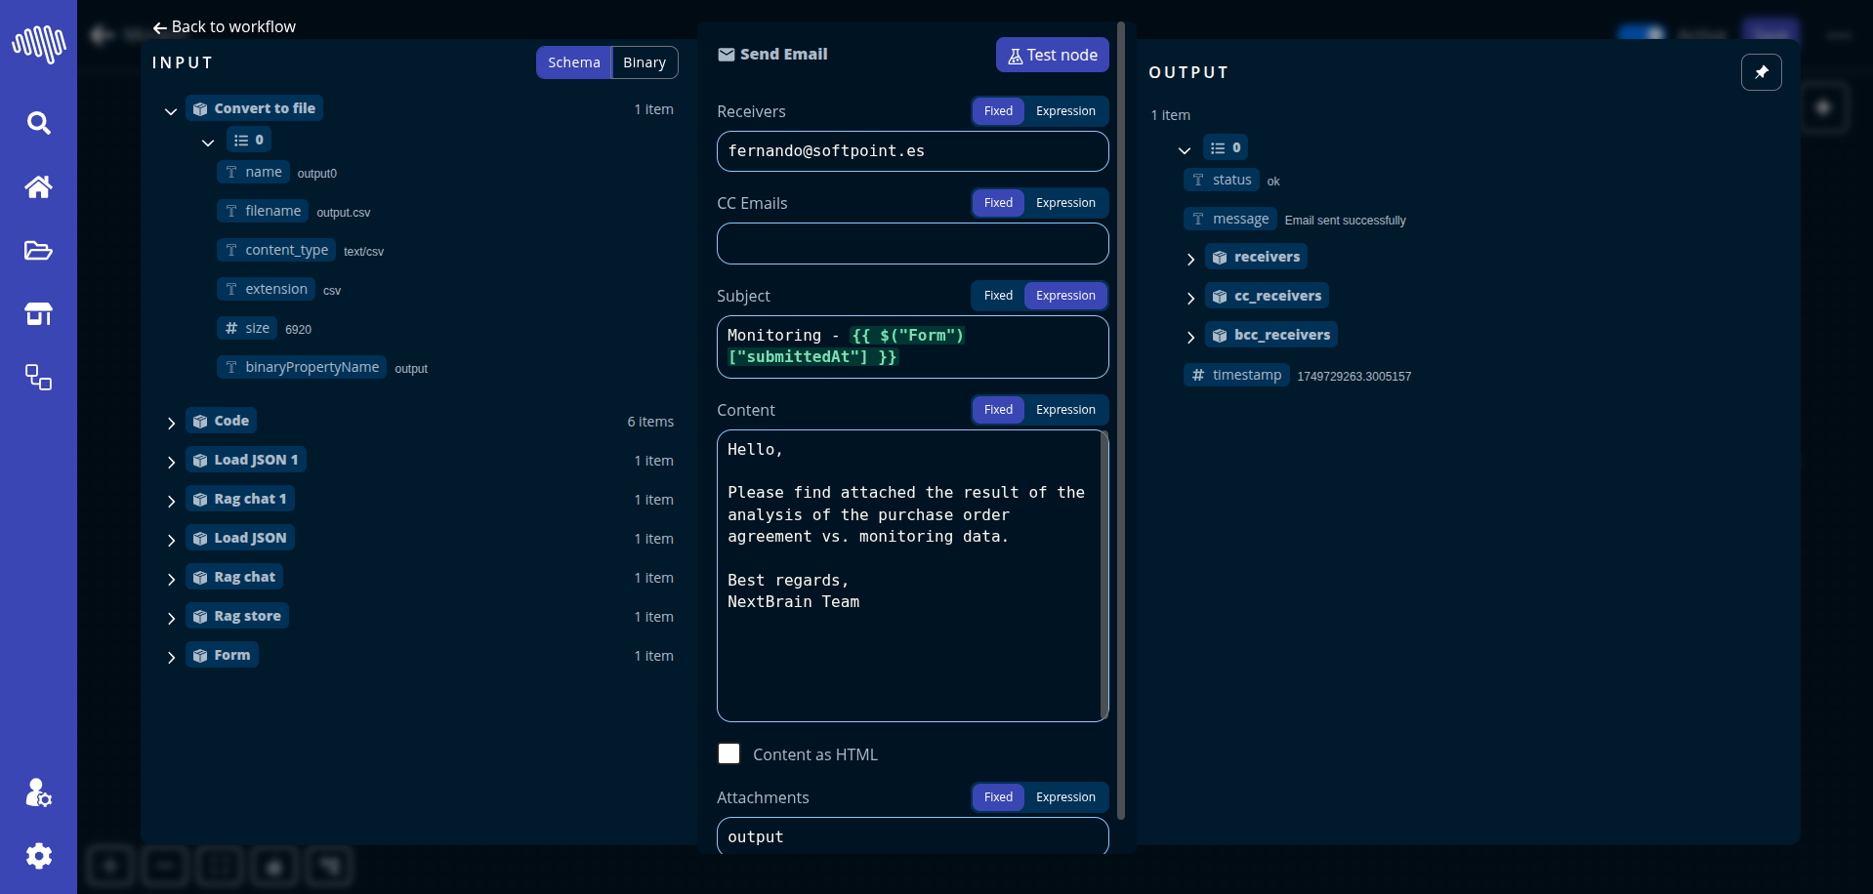Enable the Content as HTML checkbox
The width and height of the screenshot is (1873, 894).
click(x=728, y=753)
